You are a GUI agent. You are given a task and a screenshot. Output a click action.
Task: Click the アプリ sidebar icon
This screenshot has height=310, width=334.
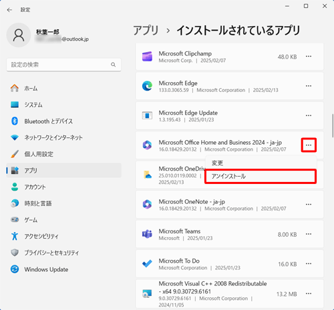pos(15,171)
